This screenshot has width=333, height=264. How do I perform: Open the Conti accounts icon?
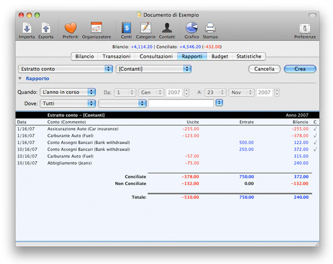point(127,27)
